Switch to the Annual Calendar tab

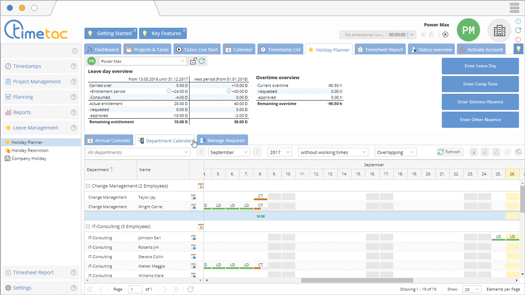click(x=109, y=141)
